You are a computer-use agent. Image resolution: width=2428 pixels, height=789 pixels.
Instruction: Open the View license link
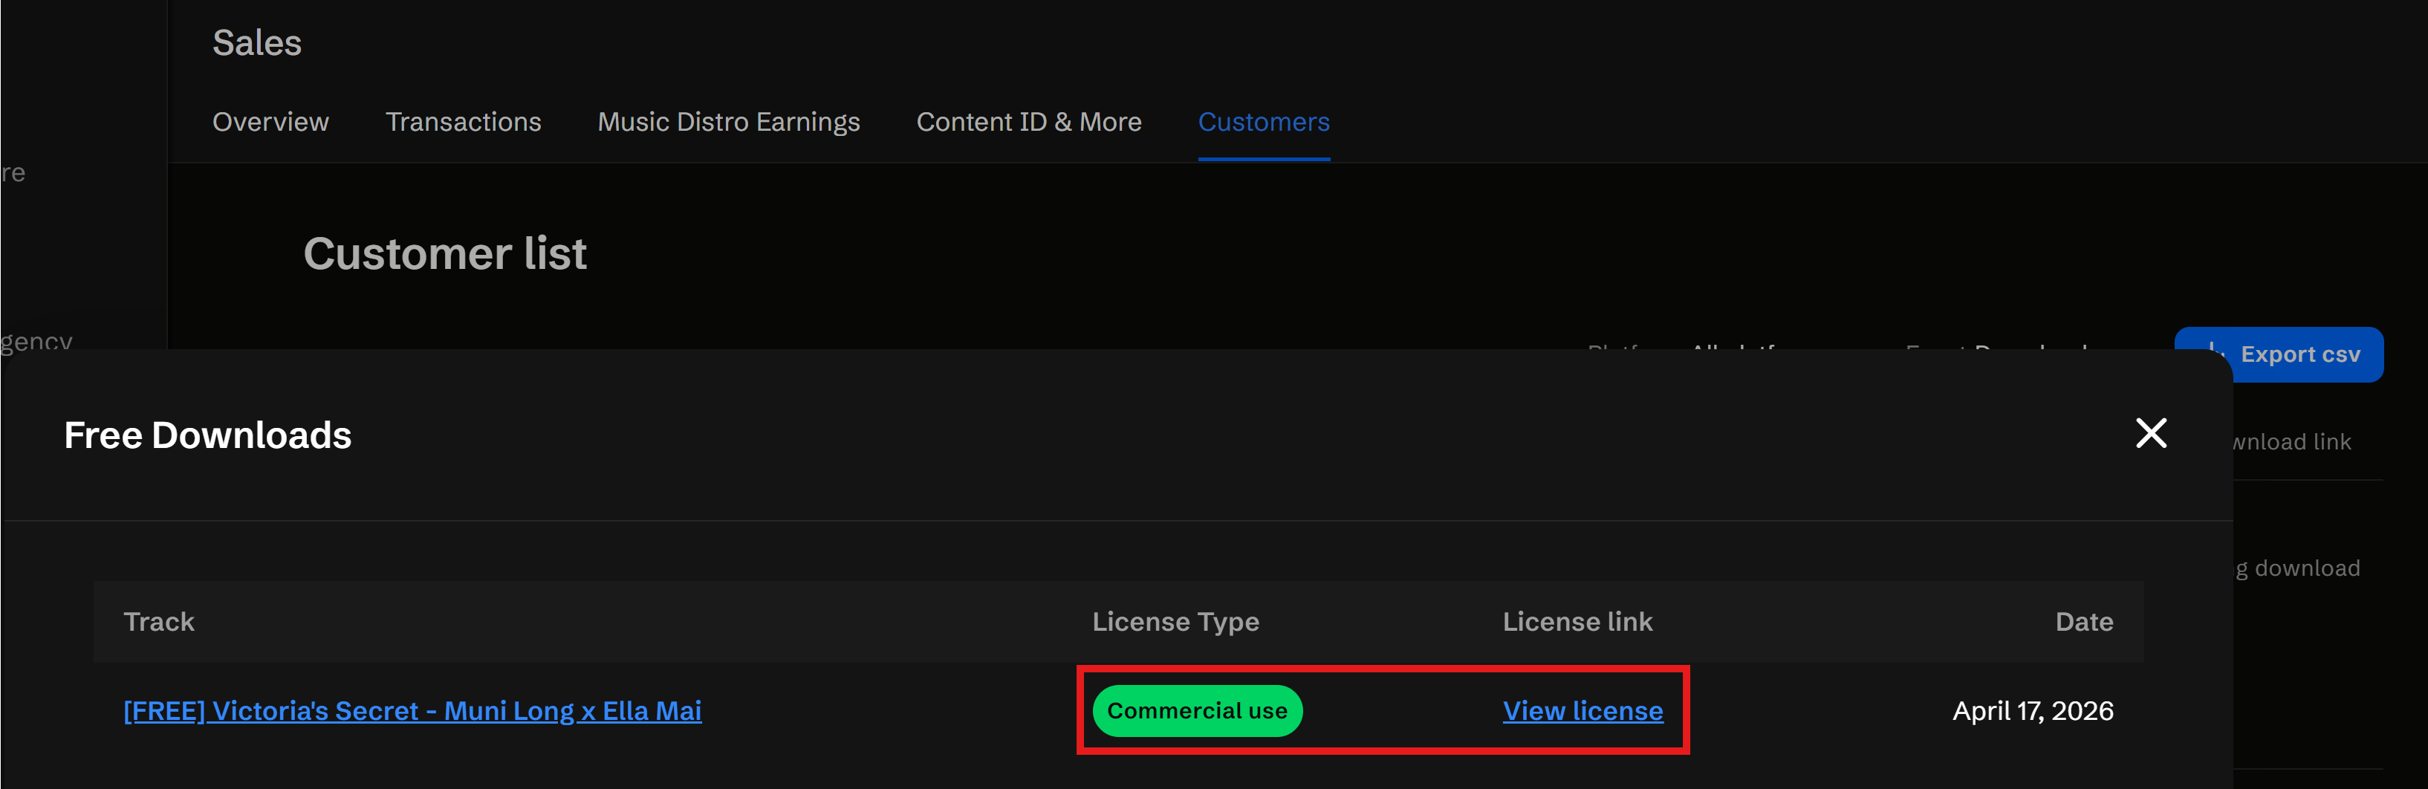coord(1582,711)
